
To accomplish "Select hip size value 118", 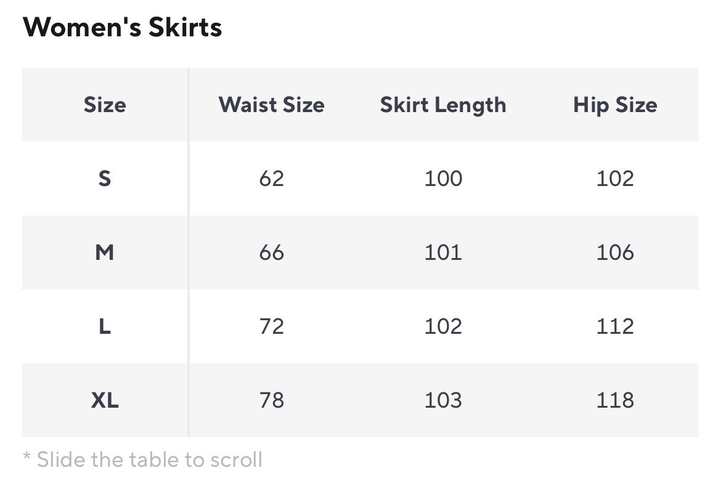I will [615, 400].
